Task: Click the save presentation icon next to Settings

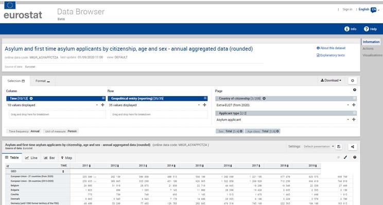Action: point(339,146)
